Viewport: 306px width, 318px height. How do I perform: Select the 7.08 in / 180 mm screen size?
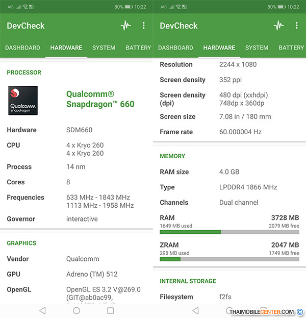tap(245, 116)
